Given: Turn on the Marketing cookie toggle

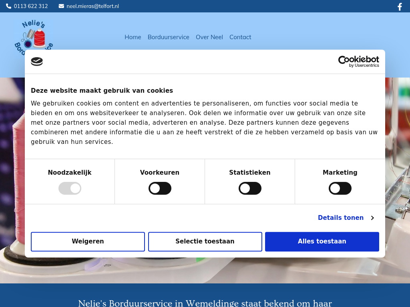Looking at the screenshot, I should coord(340,188).
